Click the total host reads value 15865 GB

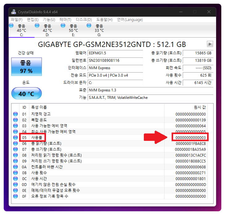tap(198, 53)
